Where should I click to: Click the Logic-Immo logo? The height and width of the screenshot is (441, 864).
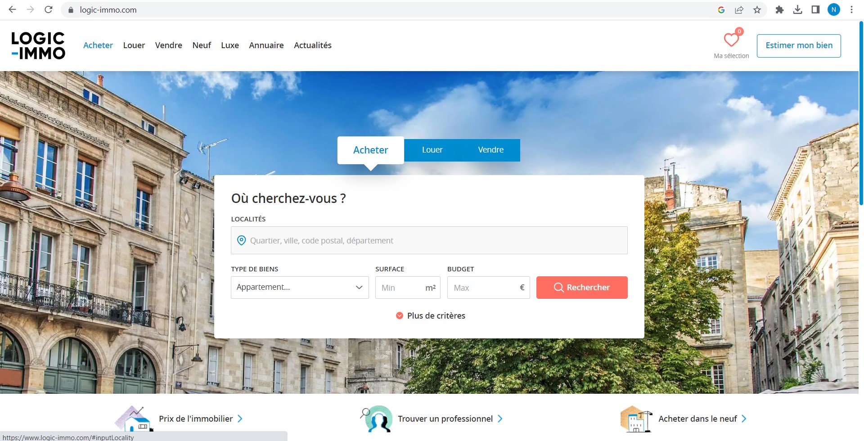click(x=38, y=45)
